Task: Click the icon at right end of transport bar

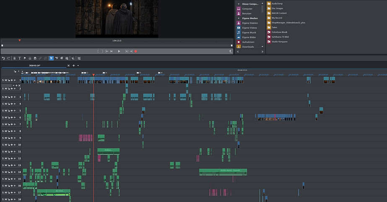Action: click(231, 51)
